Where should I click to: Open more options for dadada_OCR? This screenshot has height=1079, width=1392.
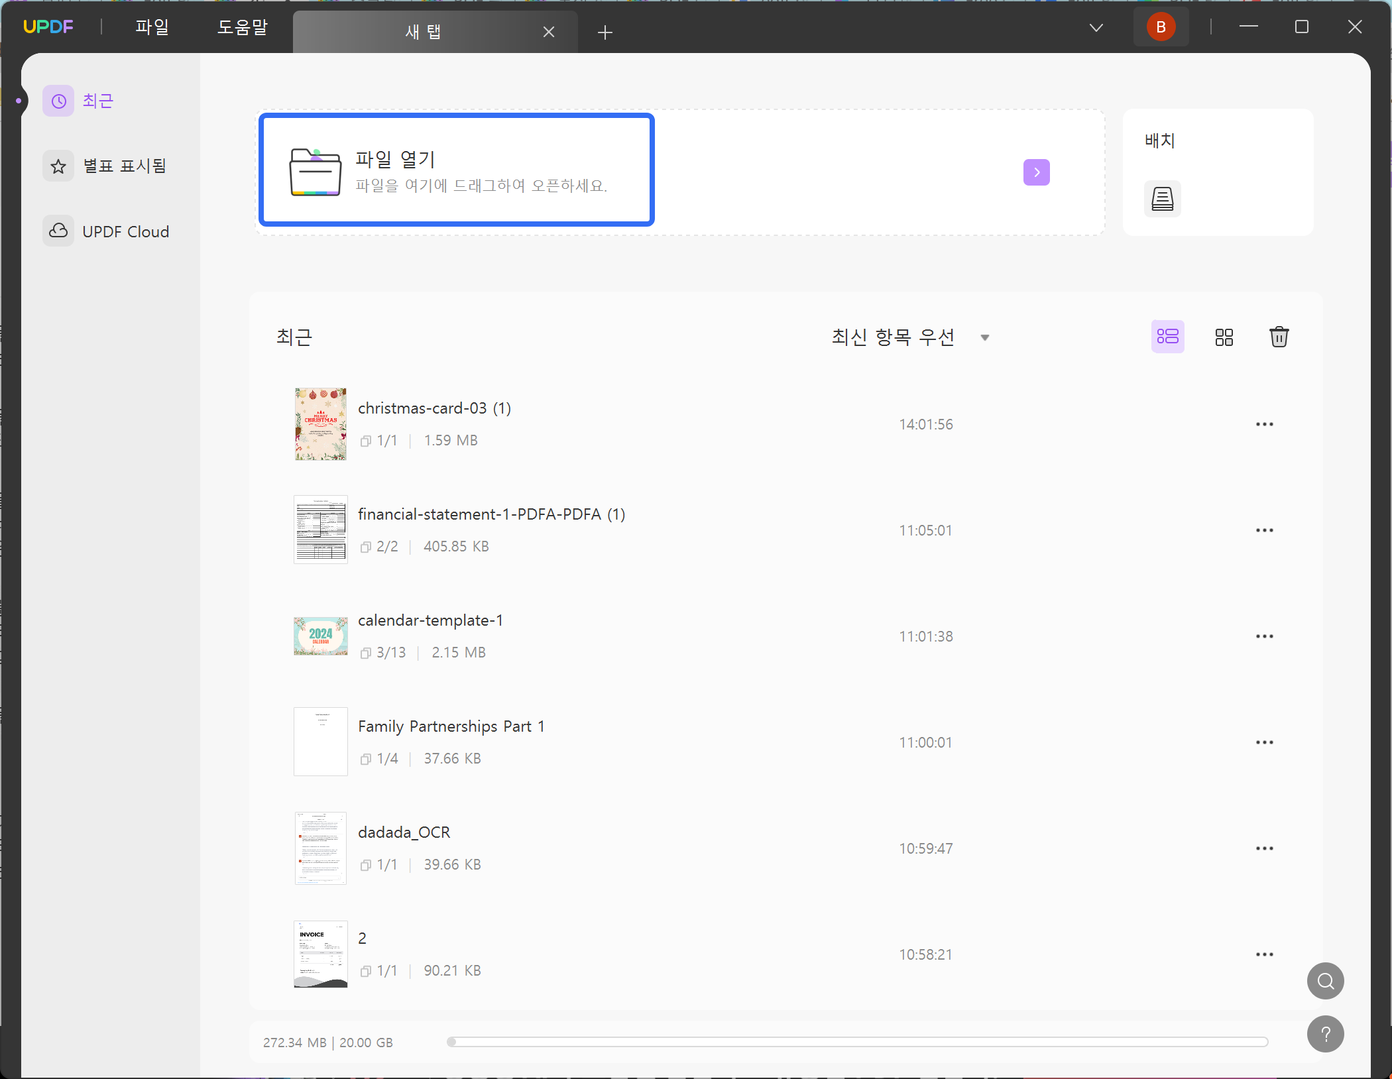click(1265, 848)
